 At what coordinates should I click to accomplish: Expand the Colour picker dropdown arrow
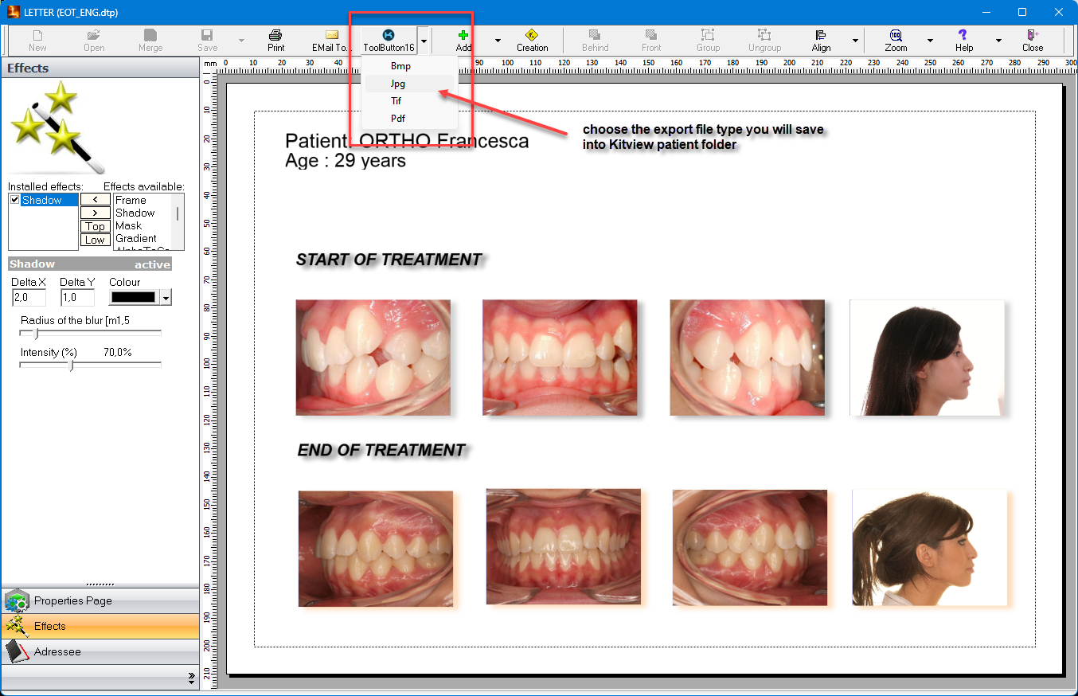pos(166,298)
